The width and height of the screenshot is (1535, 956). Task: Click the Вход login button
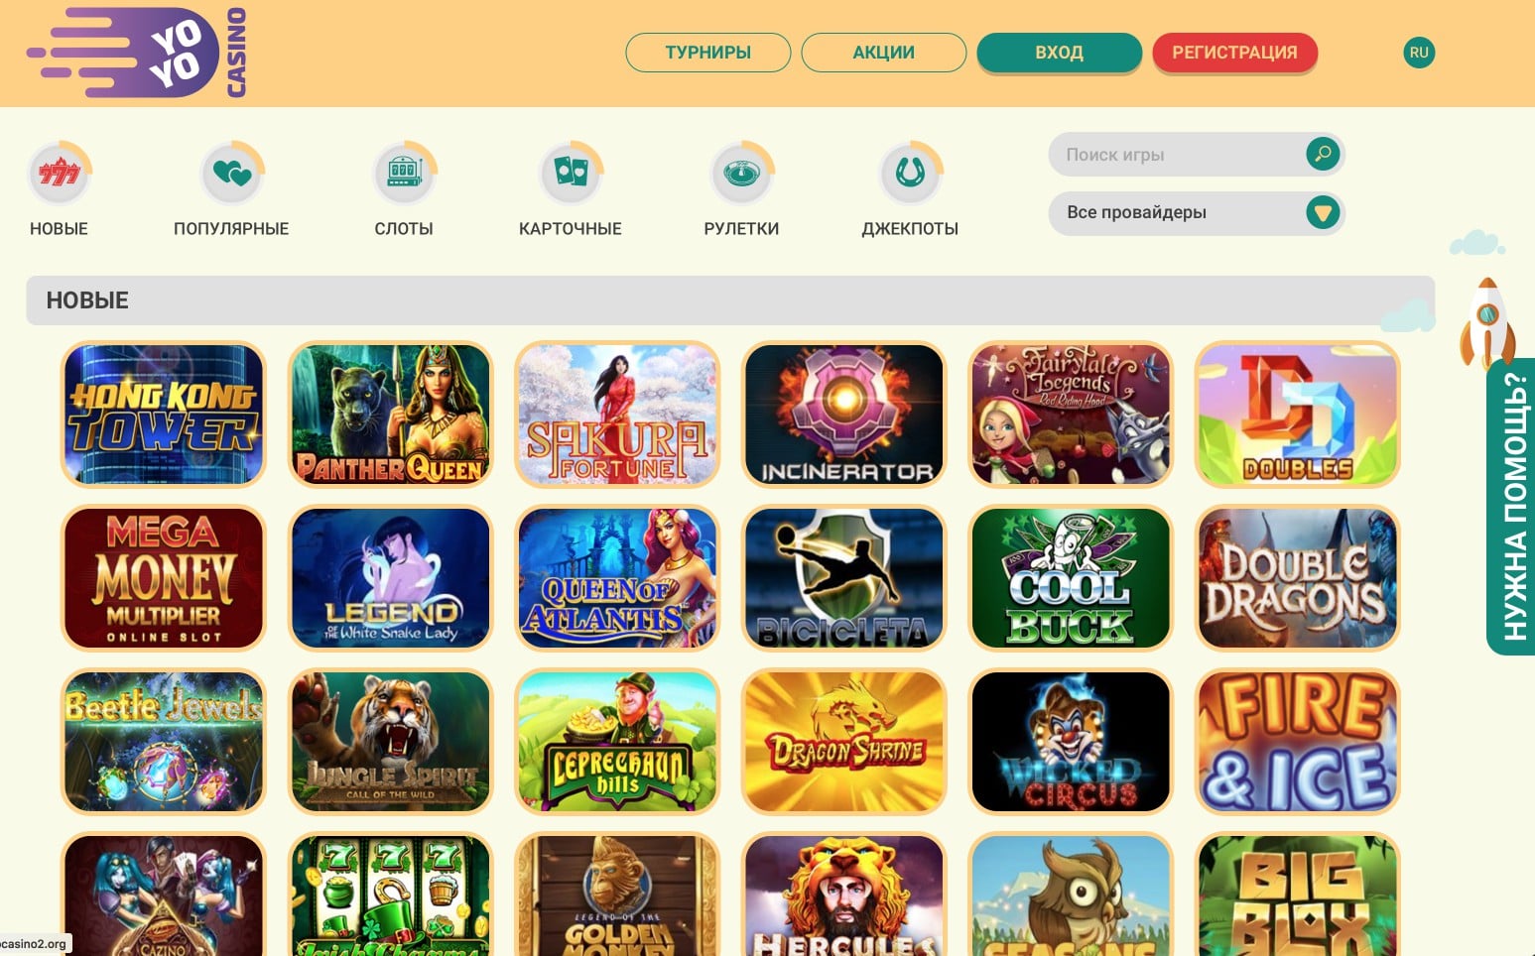[x=1060, y=53]
